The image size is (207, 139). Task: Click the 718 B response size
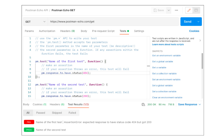click(x=171, y=105)
